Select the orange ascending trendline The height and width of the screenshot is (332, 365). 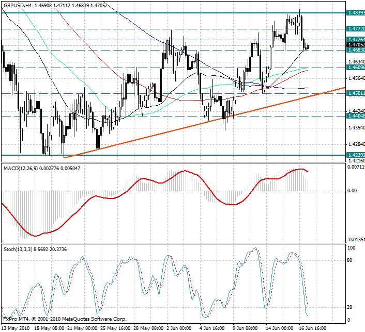pyautogui.click(x=204, y=123)
